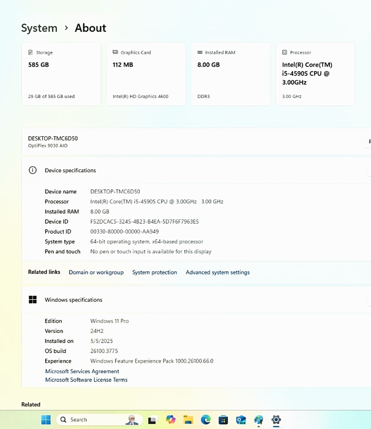371x429 pixels.
Task: Open the Windows Start menu
Action: click(x=46, y=420)
